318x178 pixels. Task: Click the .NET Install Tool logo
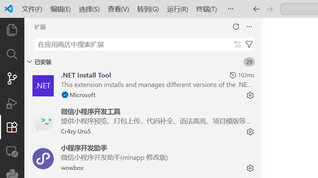click(x=43, y=86)
